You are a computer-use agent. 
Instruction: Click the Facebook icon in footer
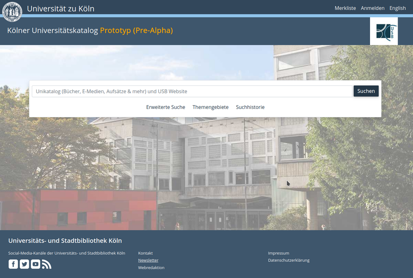click(x=13, y=264)
